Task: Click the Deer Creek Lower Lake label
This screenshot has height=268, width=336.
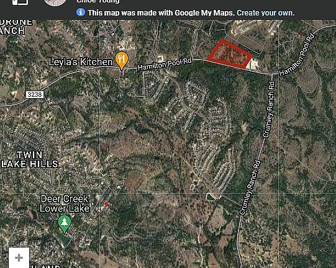Action: coord(65,203)
